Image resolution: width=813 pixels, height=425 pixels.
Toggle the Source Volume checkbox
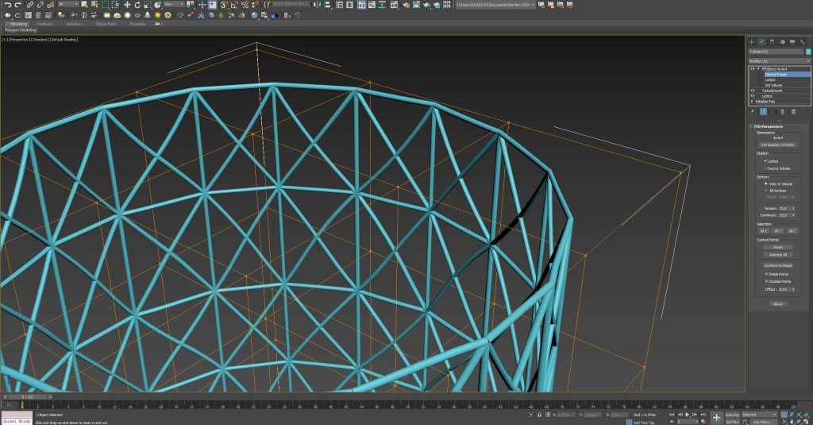click(x=765, y=168)
